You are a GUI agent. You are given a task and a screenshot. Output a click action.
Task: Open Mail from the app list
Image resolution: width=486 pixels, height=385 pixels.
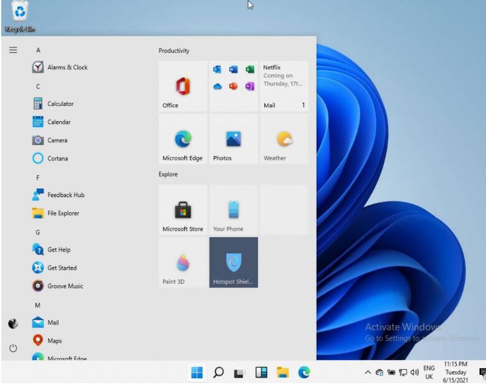tap(46, 323)
